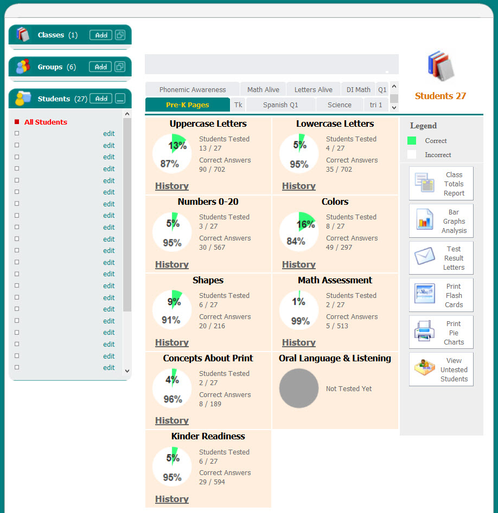Viewport: 498px width, 513px height.
Task: Click Add button for Classes
Action: tap(101, 35)
